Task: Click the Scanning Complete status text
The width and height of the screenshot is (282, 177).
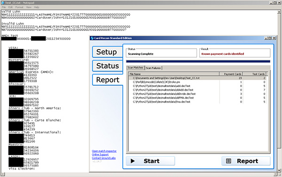Action: [141, 54]
